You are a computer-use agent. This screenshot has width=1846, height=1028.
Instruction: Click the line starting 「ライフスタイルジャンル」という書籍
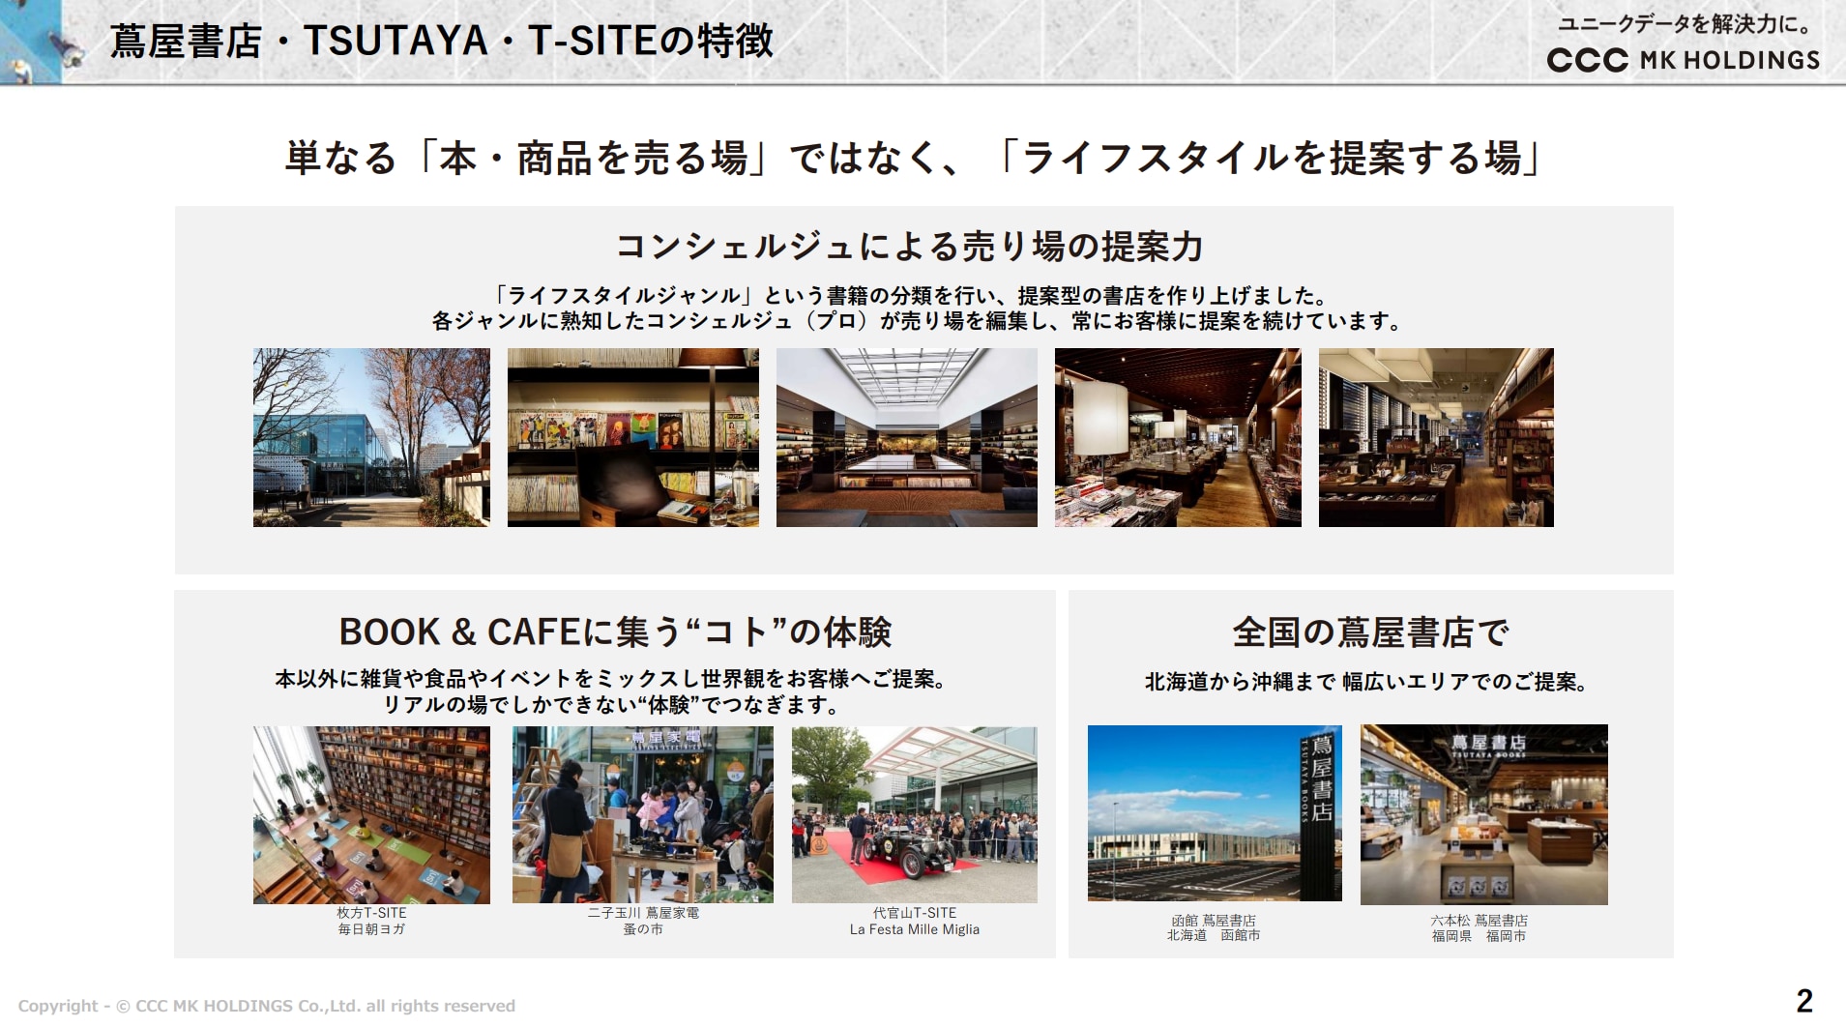click(x=910, y=295)
